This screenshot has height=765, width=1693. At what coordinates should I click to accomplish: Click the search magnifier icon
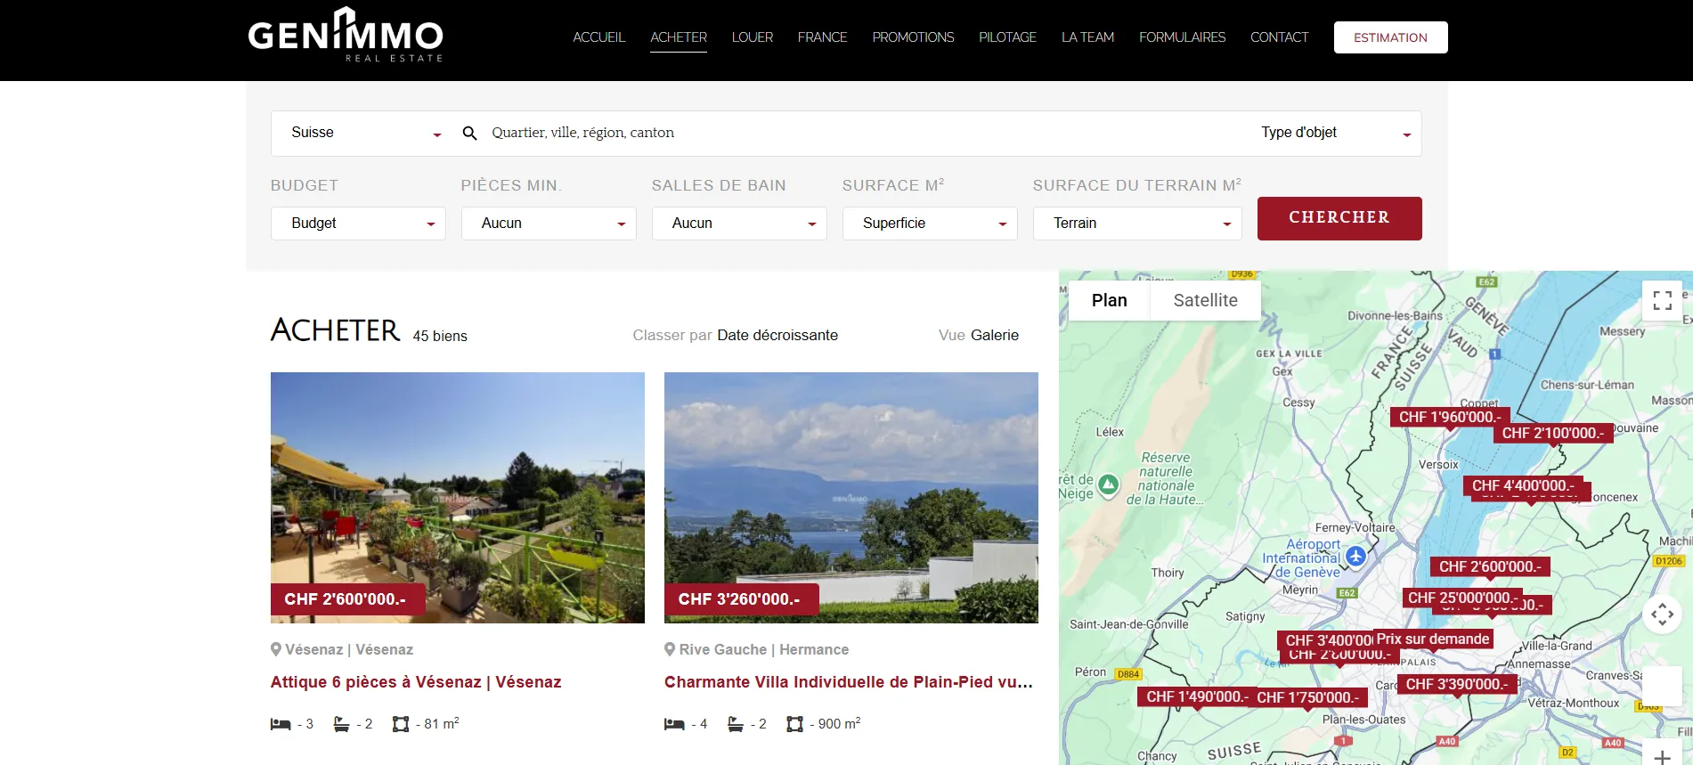[x=469, y=134]
